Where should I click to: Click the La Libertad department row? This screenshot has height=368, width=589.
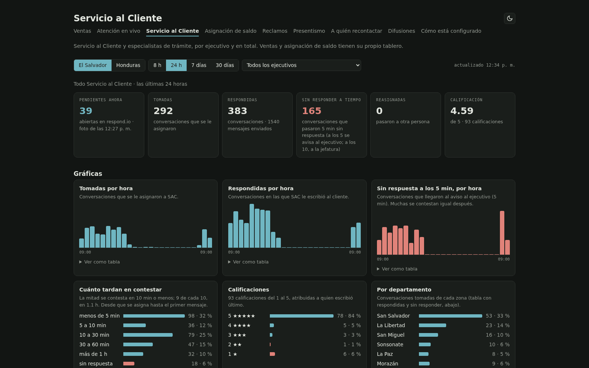(443, 325)
